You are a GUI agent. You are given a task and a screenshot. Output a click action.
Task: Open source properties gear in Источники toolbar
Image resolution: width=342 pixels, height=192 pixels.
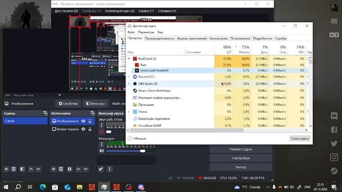pyautogui.click(x=69, y=169)
